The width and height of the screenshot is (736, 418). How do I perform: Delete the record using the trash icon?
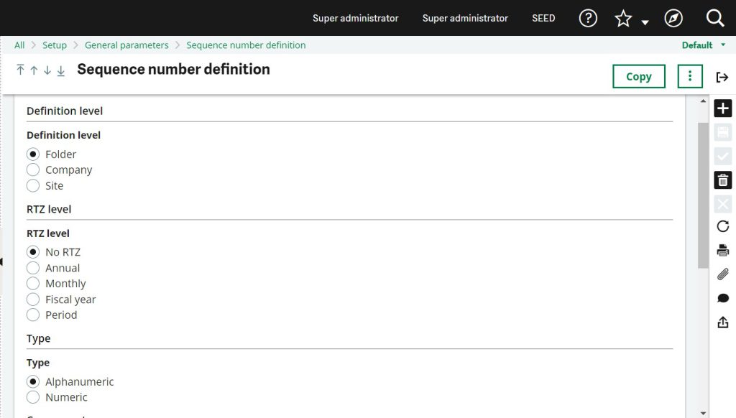coord(722,180)
